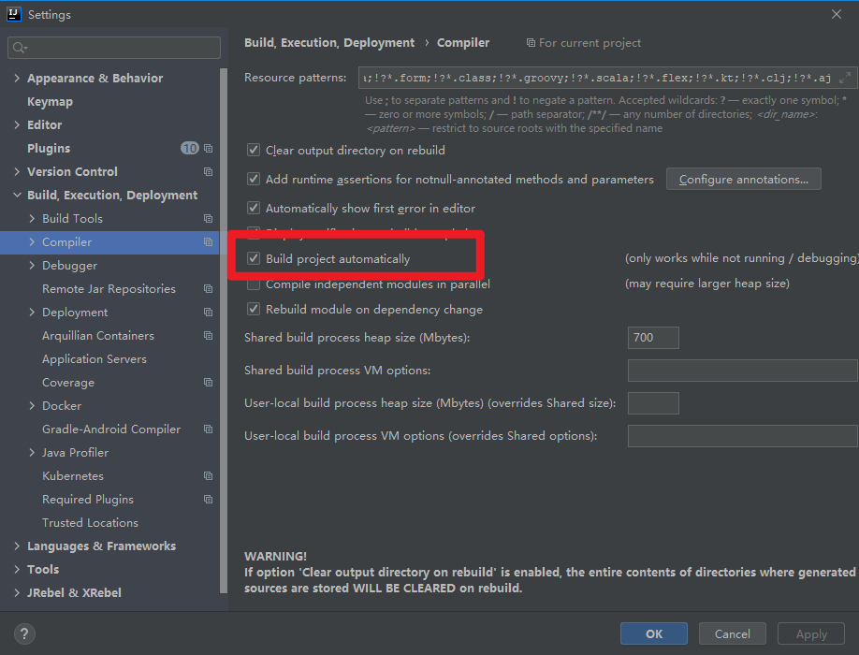Click the search magnifier icon in settings
Screen dimensions: 859x655
[20, 48]
